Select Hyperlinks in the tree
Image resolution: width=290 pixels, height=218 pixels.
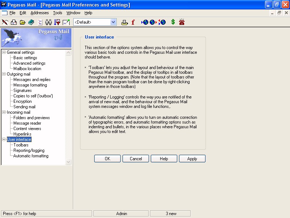(x=22, y=134)
